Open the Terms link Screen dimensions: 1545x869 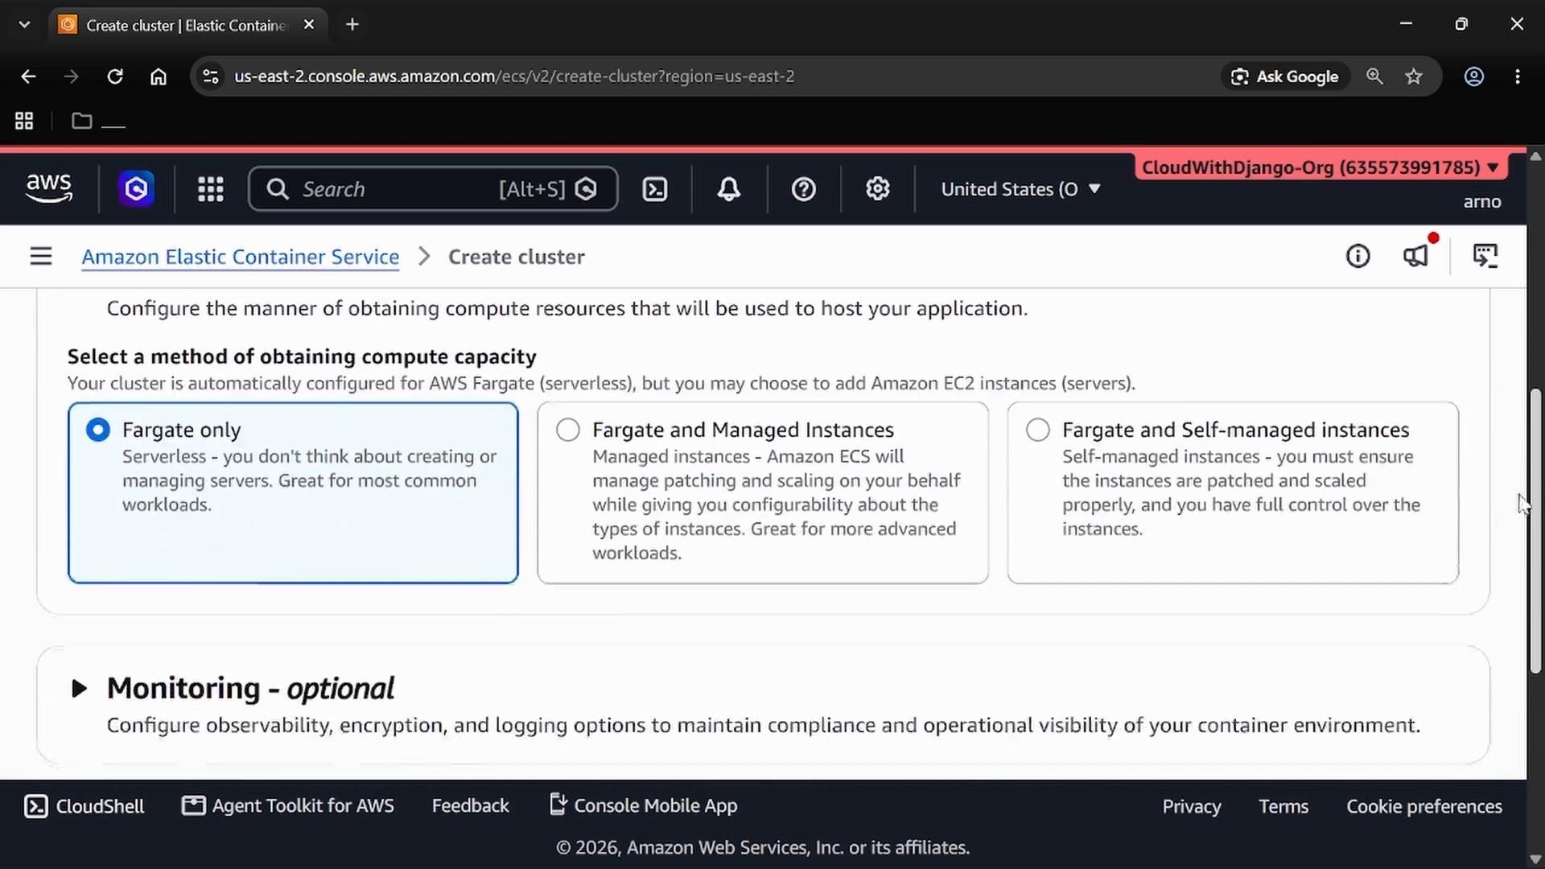[x=1283, y=806]
